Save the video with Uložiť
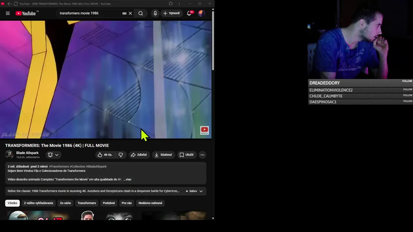The image size is (413, 232). pyautogui.click(x=186, y=155)
